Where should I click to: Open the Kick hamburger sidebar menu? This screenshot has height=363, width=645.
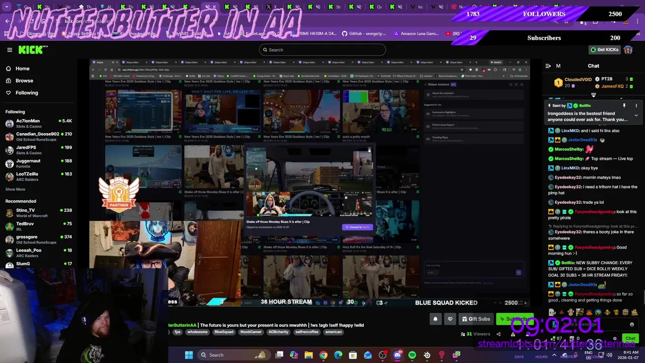[x=10, y=50]
